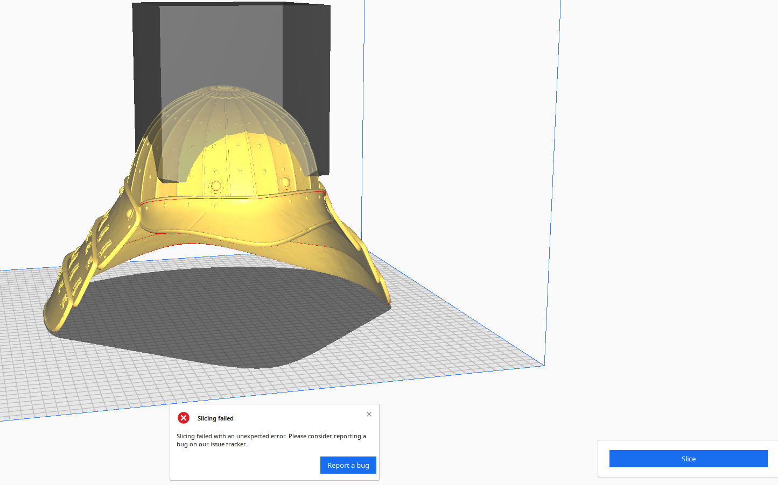The image size is (778, 485).
Task: Click the Report a bug button
Action: click(x=348, y=465)
